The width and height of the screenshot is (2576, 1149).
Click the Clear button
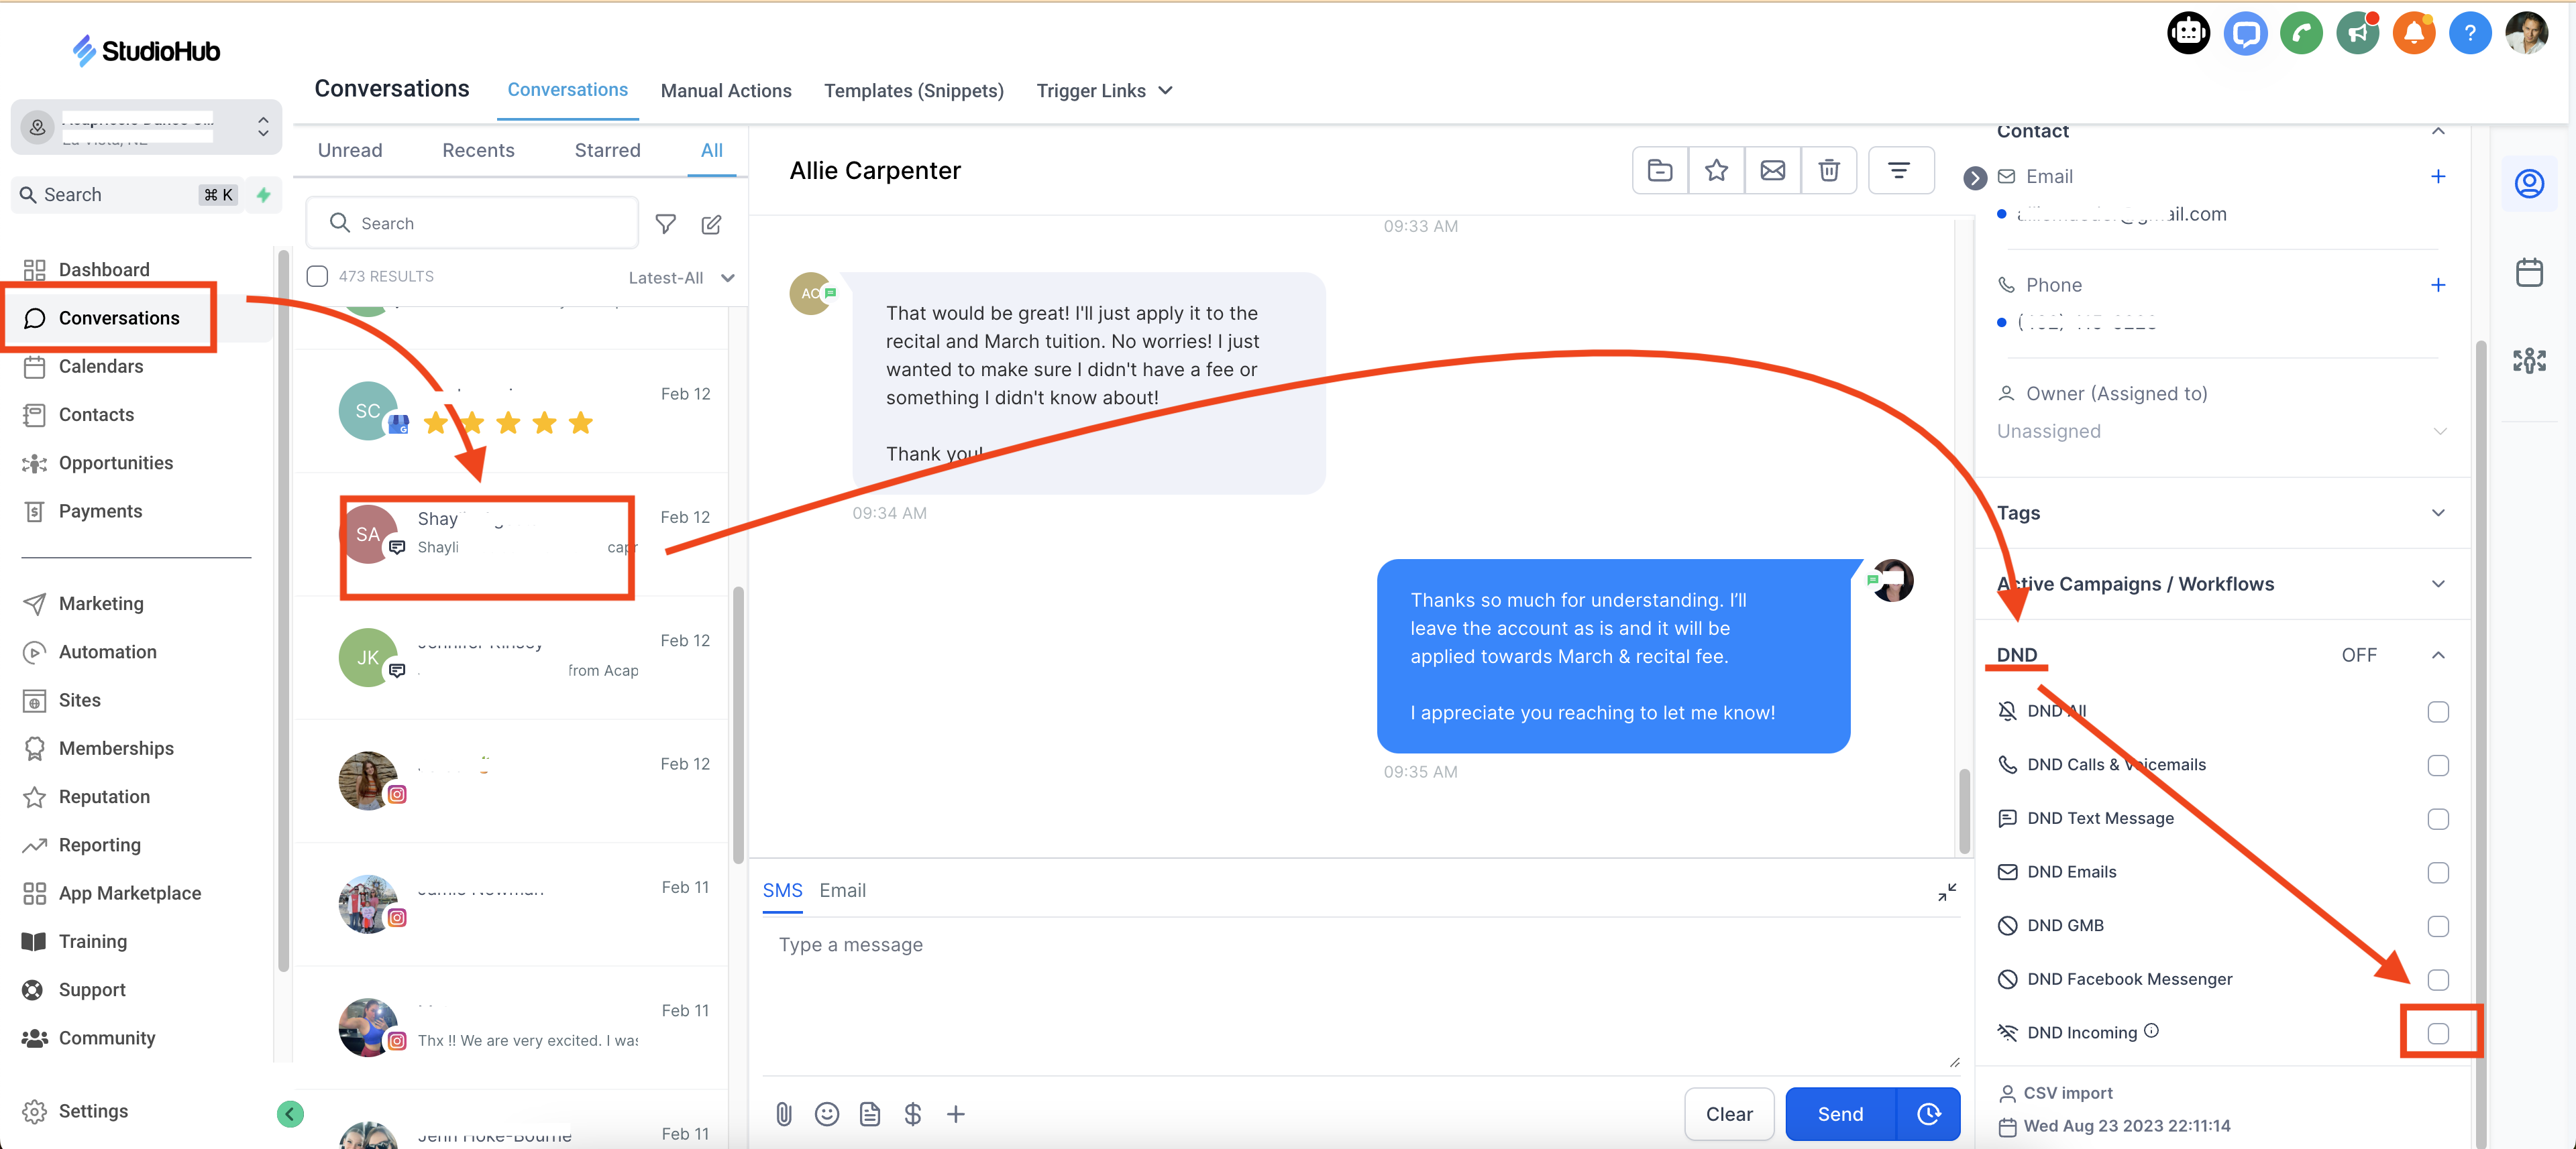(x=1728, y=1113)
